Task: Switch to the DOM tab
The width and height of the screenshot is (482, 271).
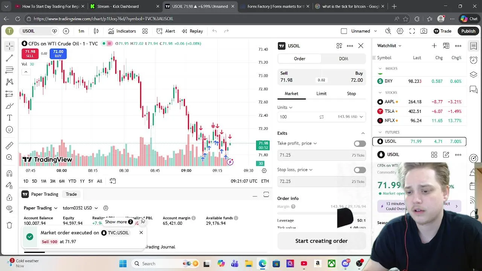Action: tap(343, 59)
